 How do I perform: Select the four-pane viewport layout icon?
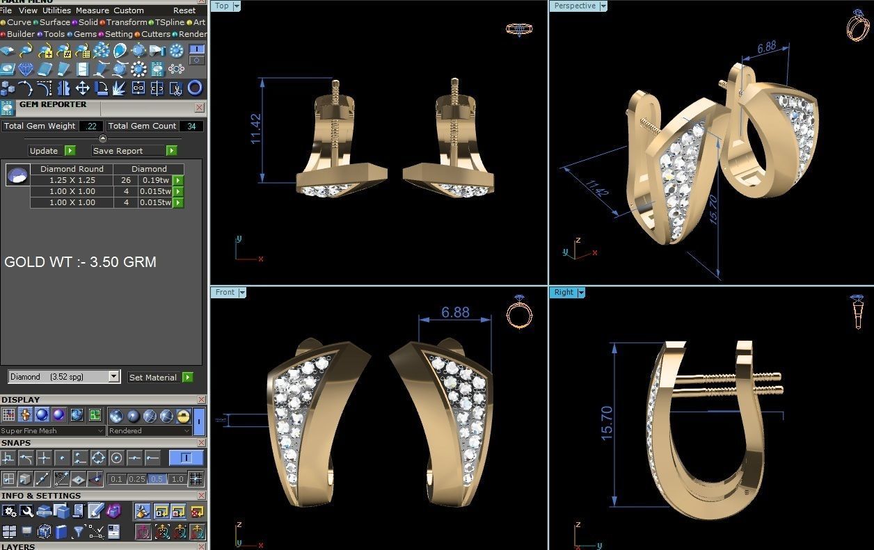[9, 532]
